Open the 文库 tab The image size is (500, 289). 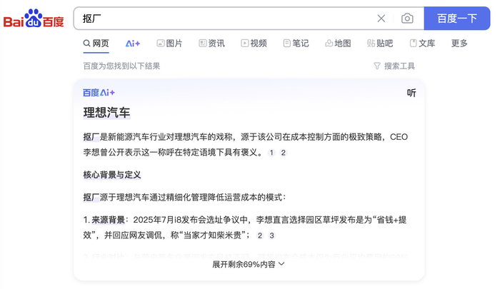[422, 44]
